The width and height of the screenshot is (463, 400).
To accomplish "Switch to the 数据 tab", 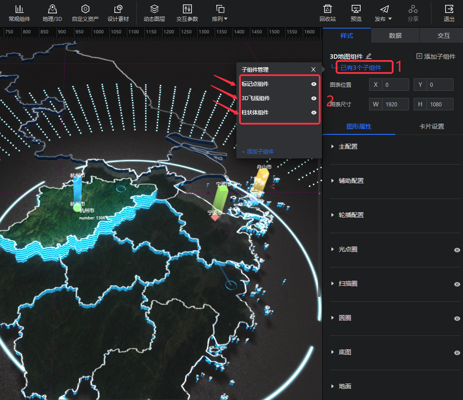I will tap(395, 36).
